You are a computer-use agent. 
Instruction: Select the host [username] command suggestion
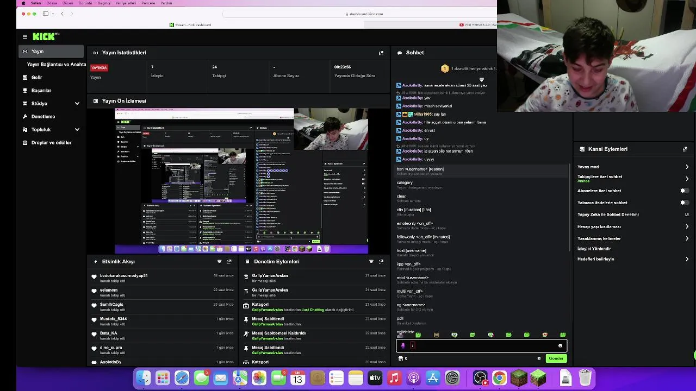coord(481,253)
